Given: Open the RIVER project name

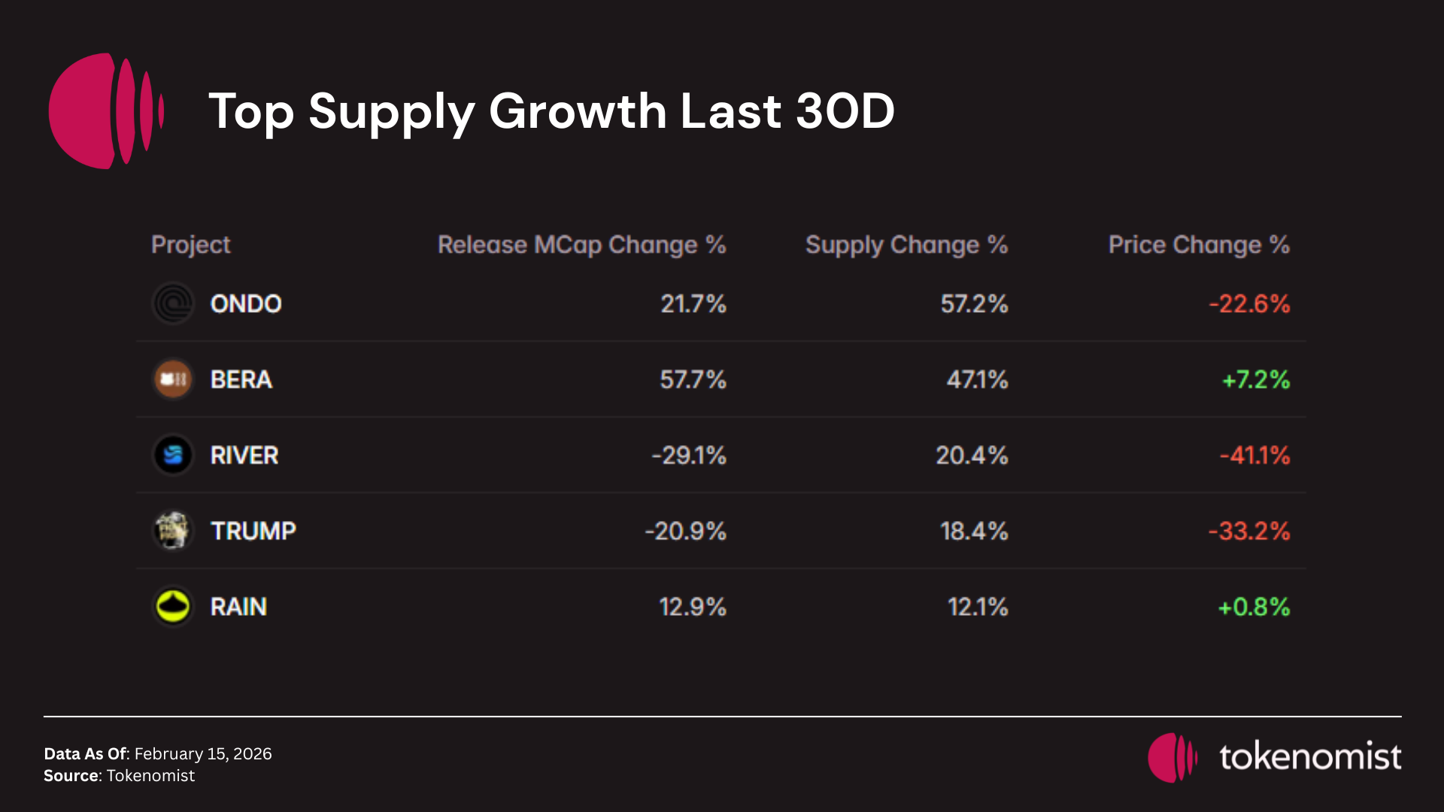Looking at the screenshot, I should (x=244, y=456).
